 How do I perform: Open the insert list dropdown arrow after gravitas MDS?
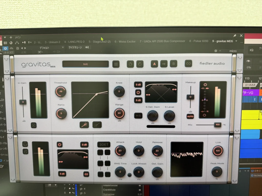(x=236, y=41)
